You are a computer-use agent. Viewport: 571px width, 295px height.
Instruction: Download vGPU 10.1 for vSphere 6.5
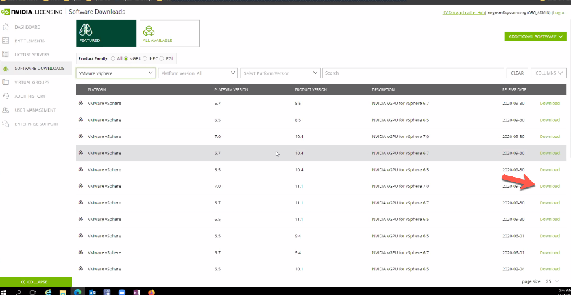[x=550, y=269]
